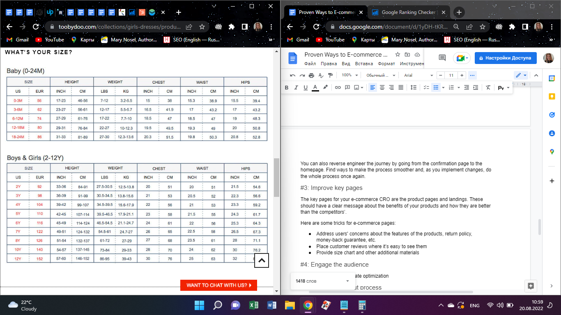Viewport: 561px width, 315px height.
Task: Center align text in Docs
Action: [x=382, y=87]
